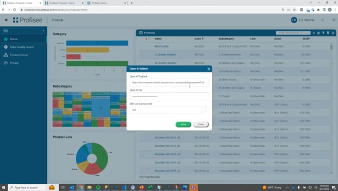The image size is (338, 191).
Task: Click the blue bar in Category chart
Action: coord(97,43)
